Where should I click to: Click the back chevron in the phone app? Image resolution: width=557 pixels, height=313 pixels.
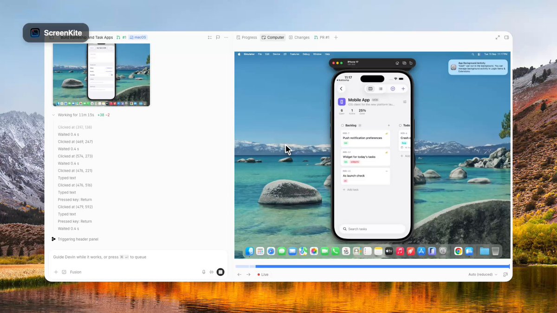point(341,89)
